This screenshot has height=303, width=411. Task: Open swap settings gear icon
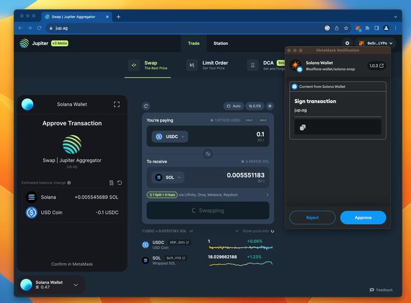(270, 106)
